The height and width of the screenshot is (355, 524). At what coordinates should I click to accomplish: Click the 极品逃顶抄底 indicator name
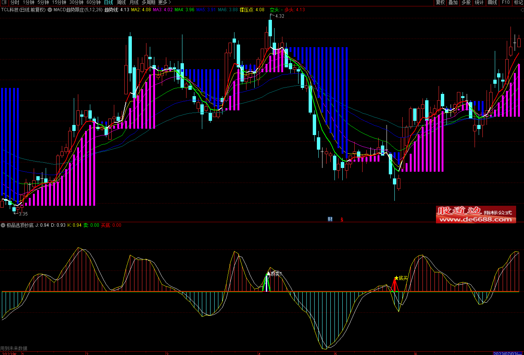click(x=20, y=225)
